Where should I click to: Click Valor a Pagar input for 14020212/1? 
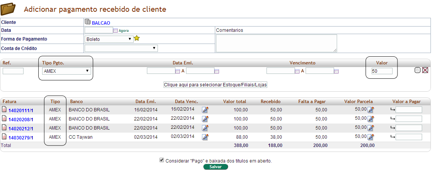coord(409,128)
